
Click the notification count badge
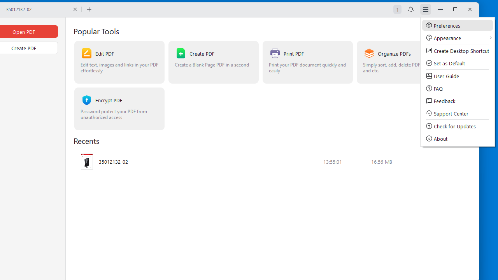click(x=397, y=10)
